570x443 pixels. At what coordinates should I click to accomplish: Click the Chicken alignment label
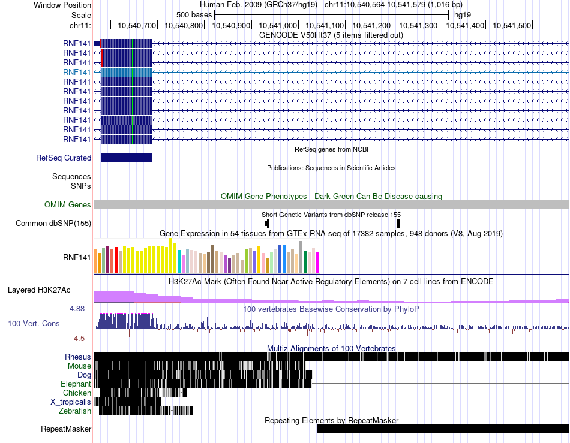77,393
